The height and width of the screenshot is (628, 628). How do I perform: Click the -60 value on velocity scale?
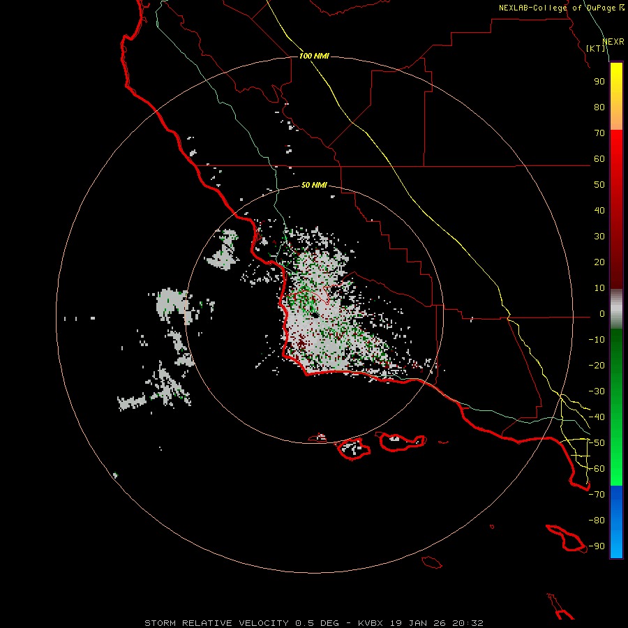click(597, 469)
